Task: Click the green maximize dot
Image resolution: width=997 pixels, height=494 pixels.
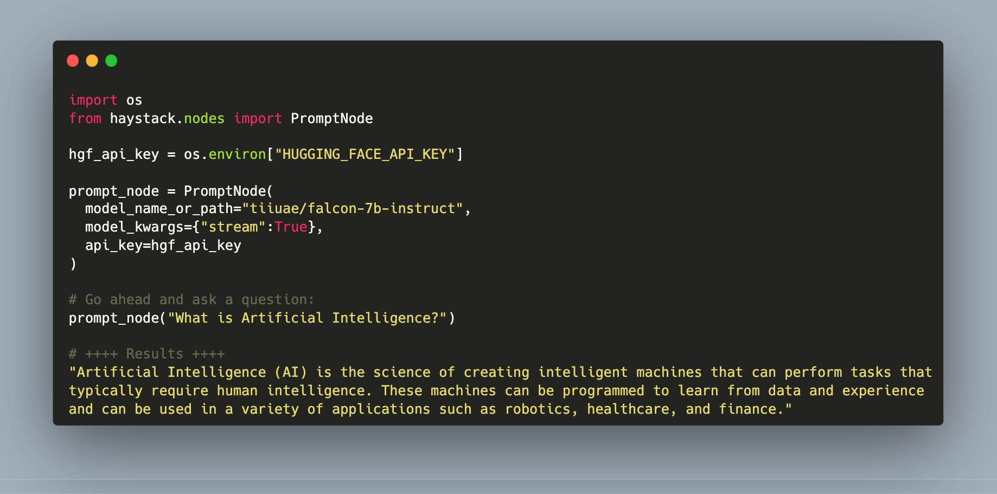Action: (111, 61)
